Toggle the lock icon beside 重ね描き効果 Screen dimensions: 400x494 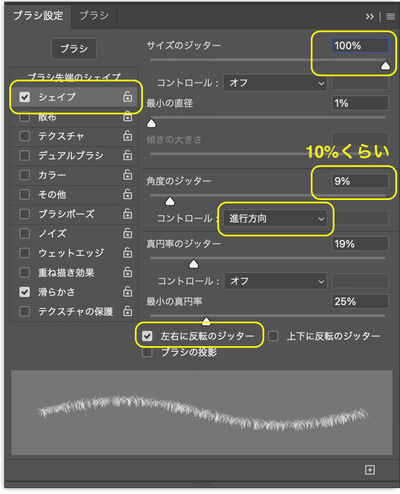click(x=127, y=272)
